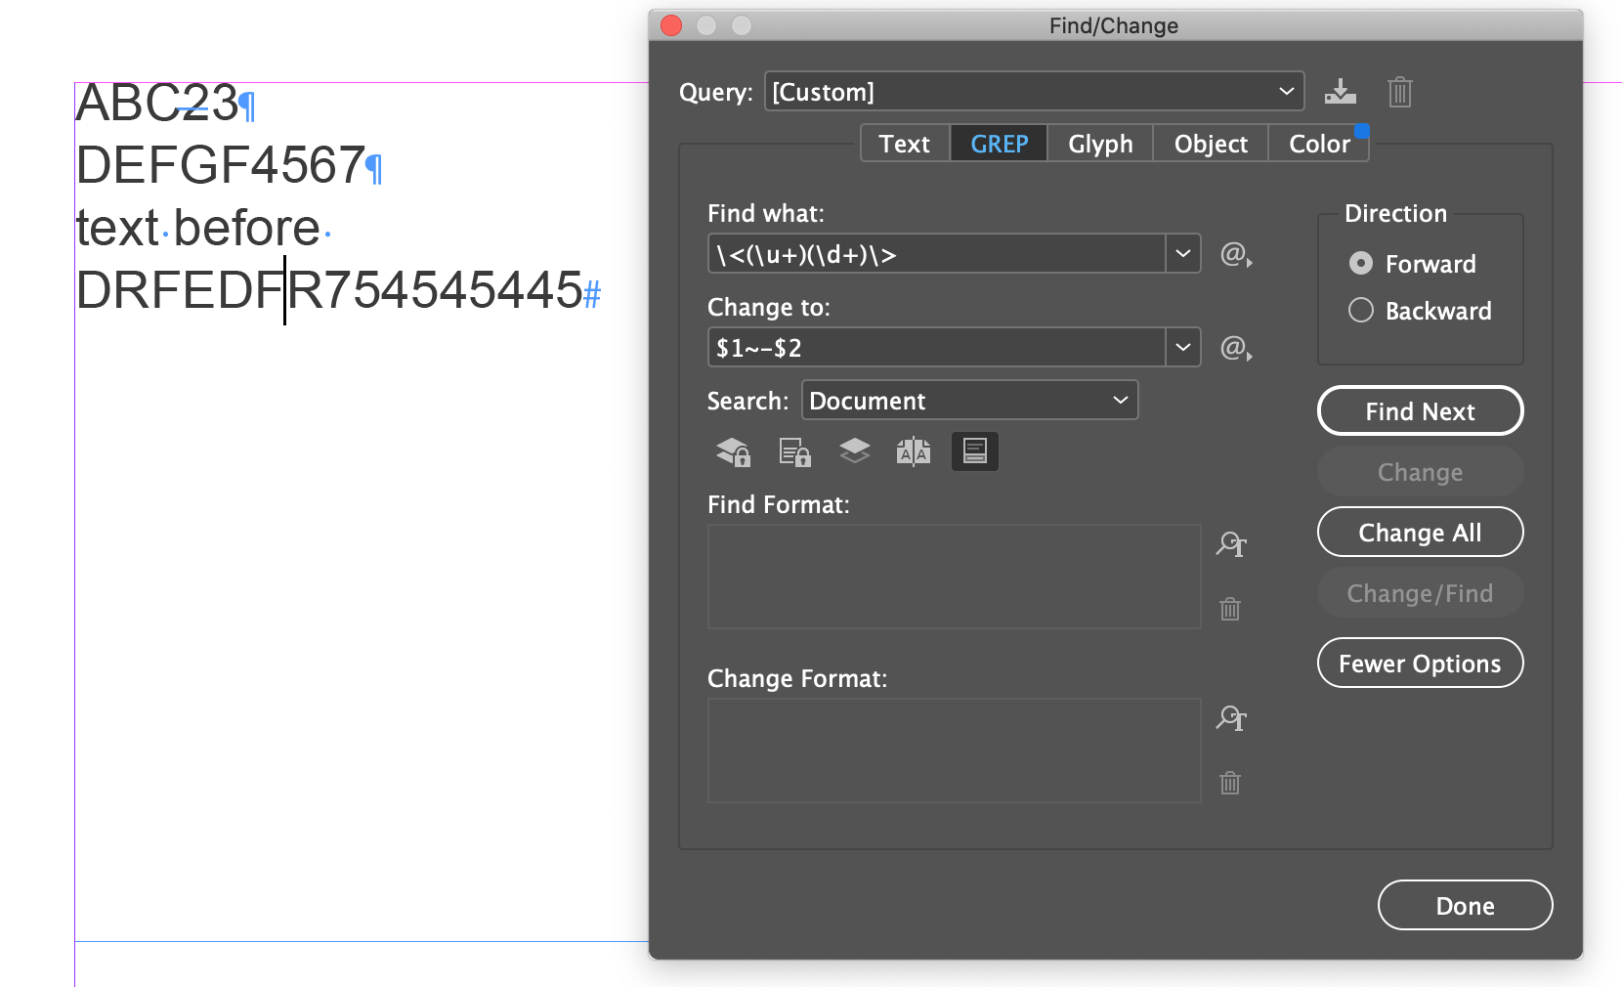Enable include locked layers in search
1622x987 pixels.
click(x=732, y=451)
